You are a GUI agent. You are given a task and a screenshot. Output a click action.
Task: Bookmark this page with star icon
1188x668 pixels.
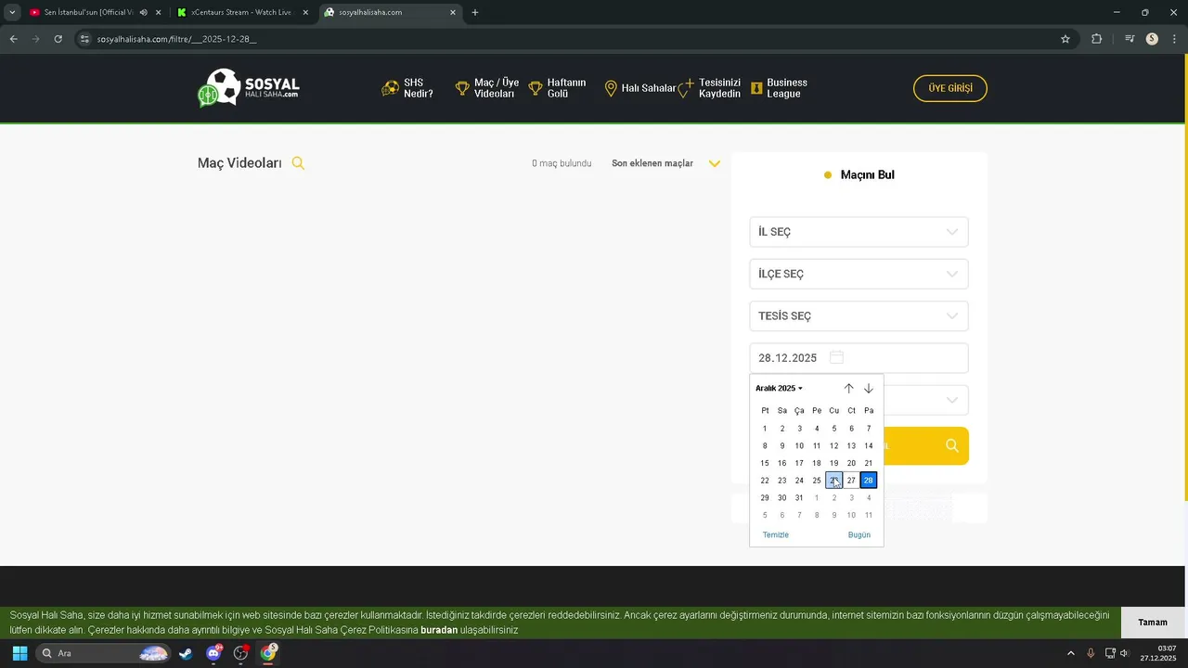[1065, 39]
